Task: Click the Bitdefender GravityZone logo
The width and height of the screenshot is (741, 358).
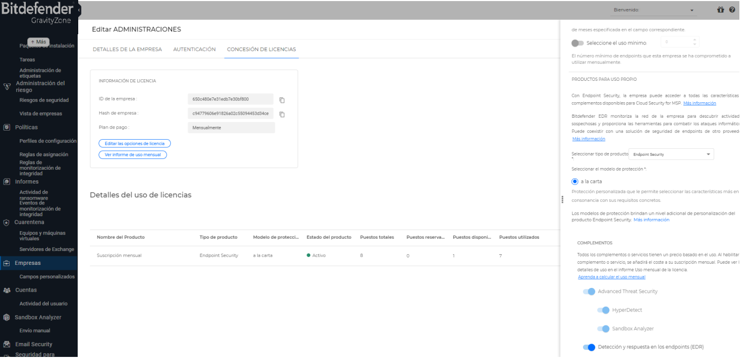Action: tap(38, 14)
